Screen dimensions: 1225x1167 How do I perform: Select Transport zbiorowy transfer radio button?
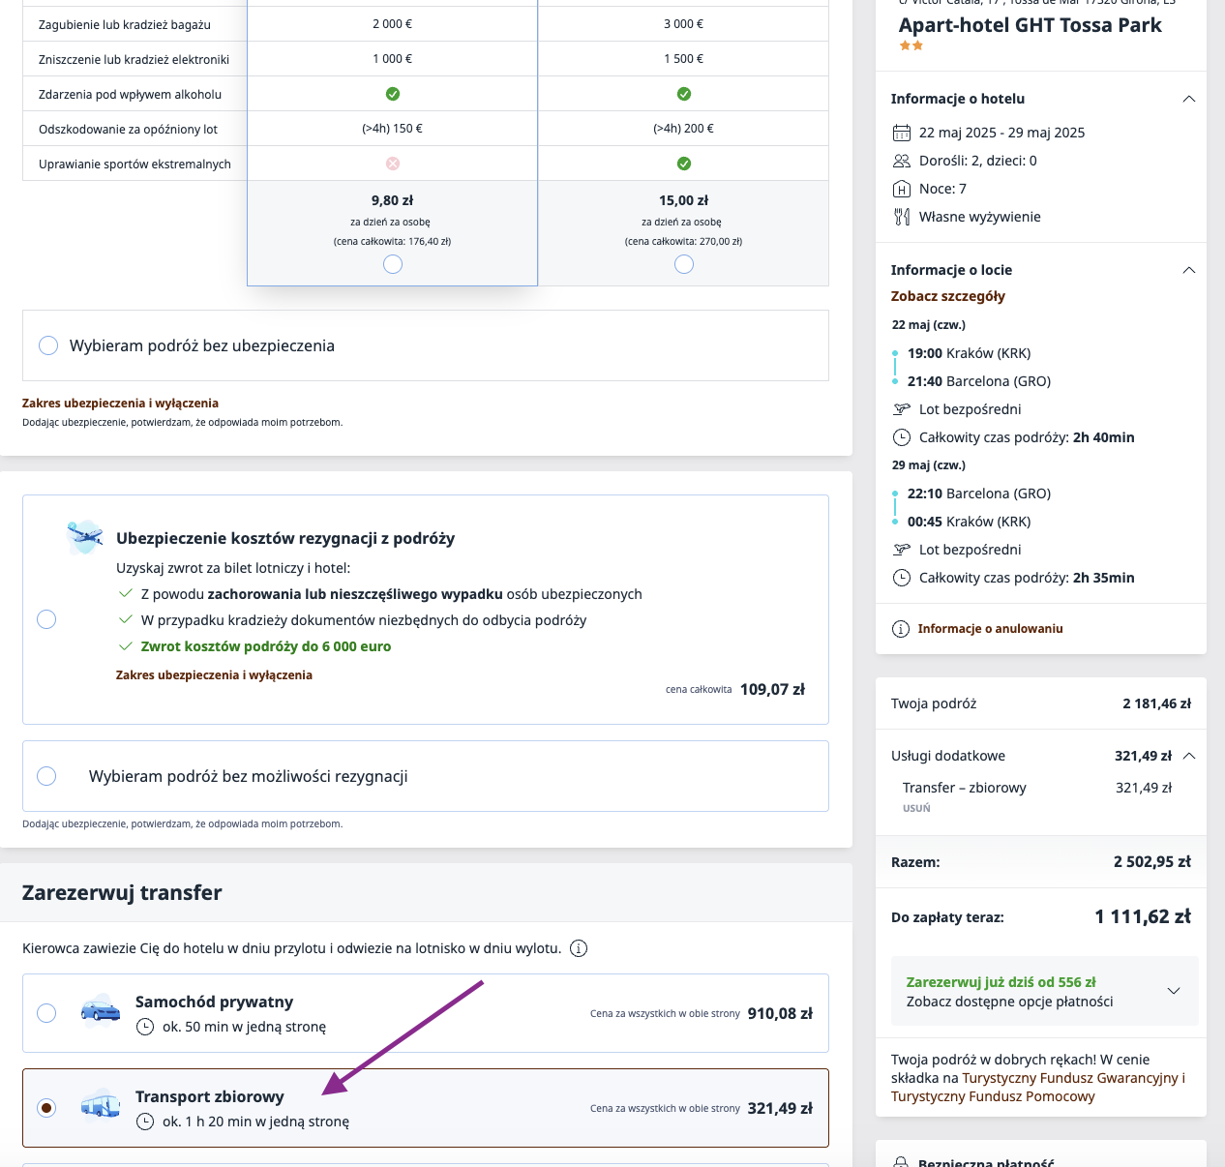[46, 1108]
